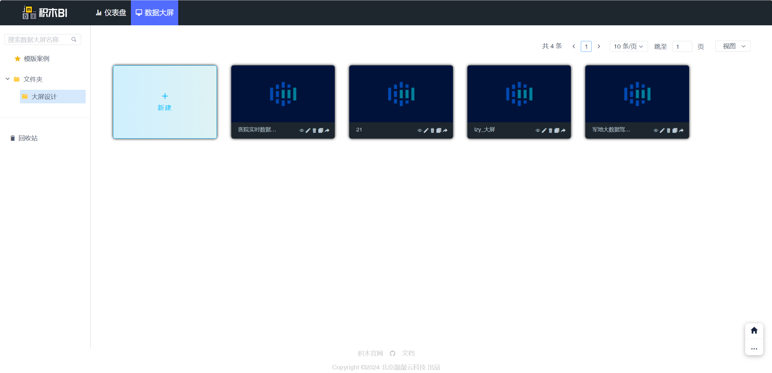This screenshot has width=772, height=373.
Task: Open the 10 条/页 page size dropdown
Action: 628,46
